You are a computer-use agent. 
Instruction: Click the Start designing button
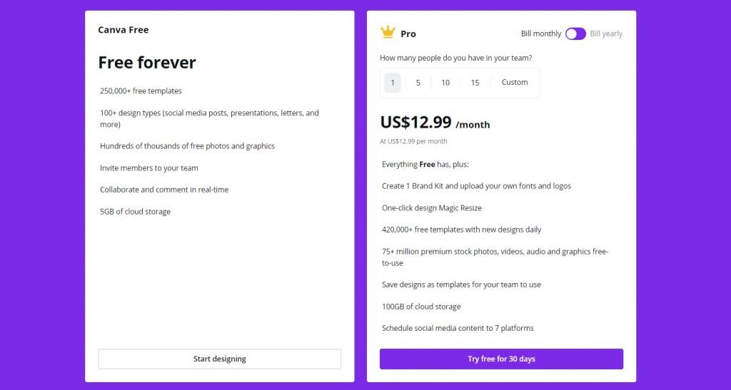[220, 359]
